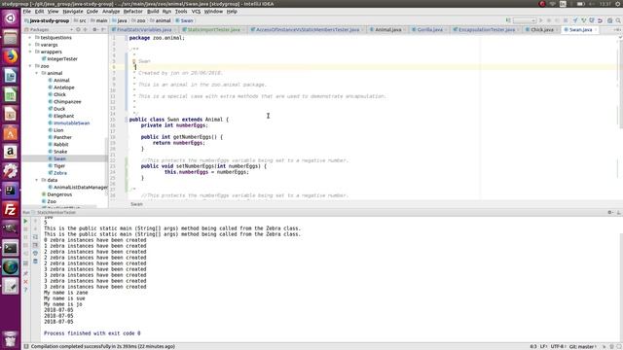The width and height of the screenshot is (623, 350).
Task: Open the File menu
Action: [x=26, y=12]
